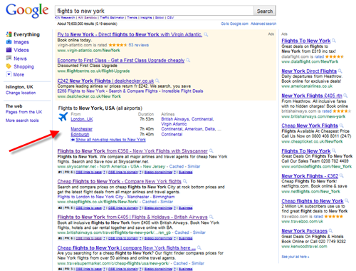Open preview magnifier beside Skyscanner result title

211,151
